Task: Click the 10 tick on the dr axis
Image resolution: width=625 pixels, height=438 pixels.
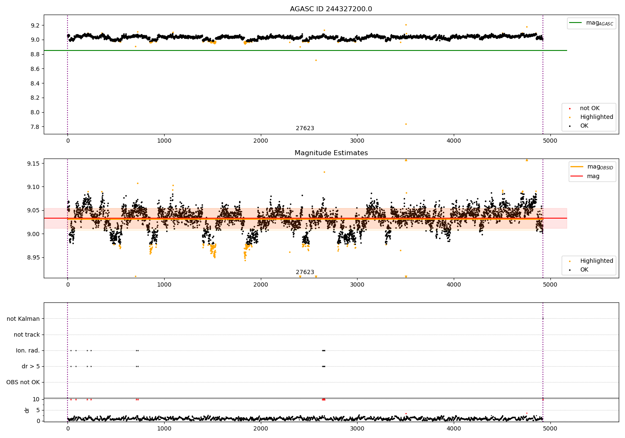Action: 36,400
